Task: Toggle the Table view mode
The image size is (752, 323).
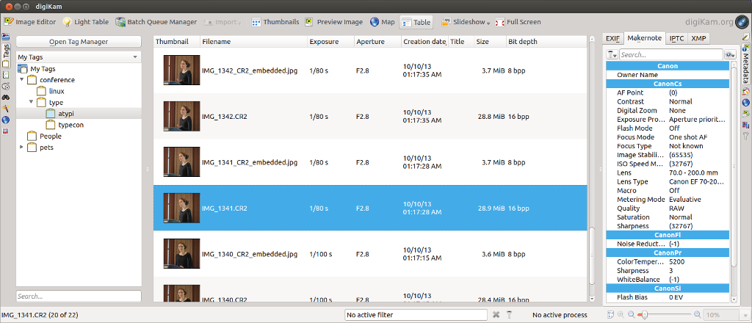Action: [x=416, y=22]
